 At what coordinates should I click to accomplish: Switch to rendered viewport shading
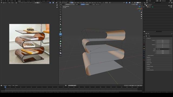point(140,3)
